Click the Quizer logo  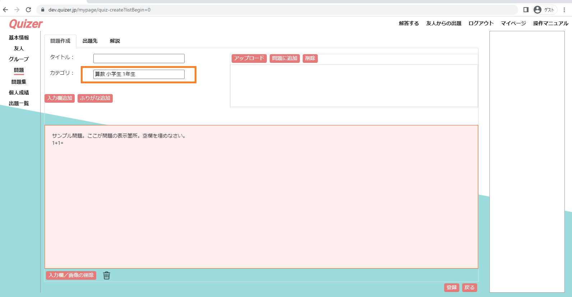(26, 24)
